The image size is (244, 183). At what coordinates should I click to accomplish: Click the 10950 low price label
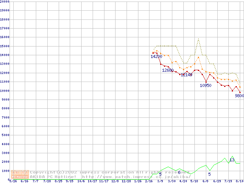pyautogui.click(x=205, y=85)
